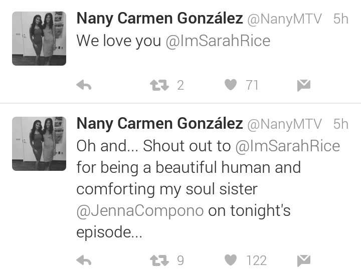361x273 pixels.
Task: Reply to the "We love you" tweet
Action: 84,85
